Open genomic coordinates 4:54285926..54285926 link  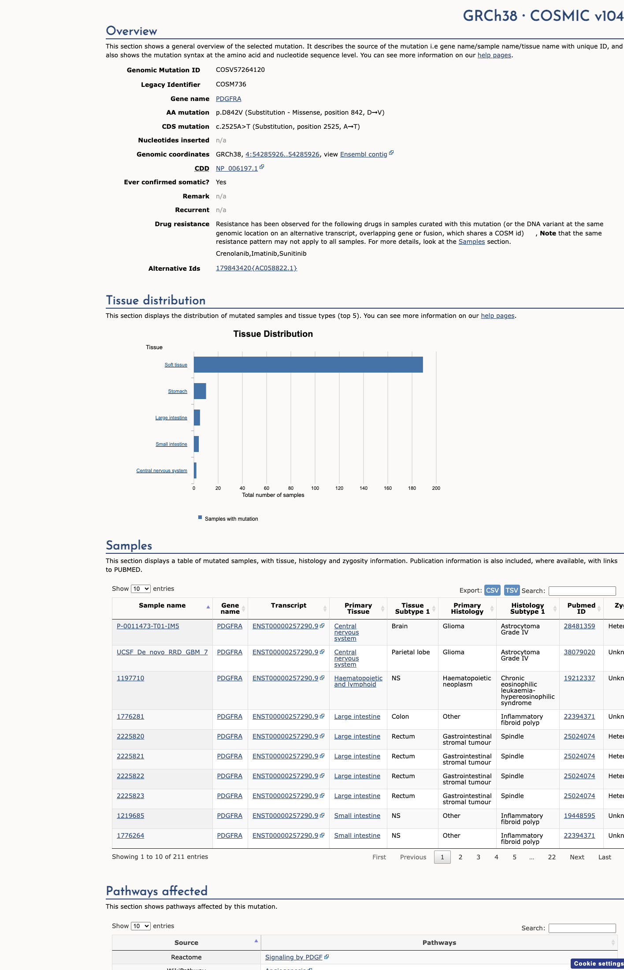(x=282, y=154)
